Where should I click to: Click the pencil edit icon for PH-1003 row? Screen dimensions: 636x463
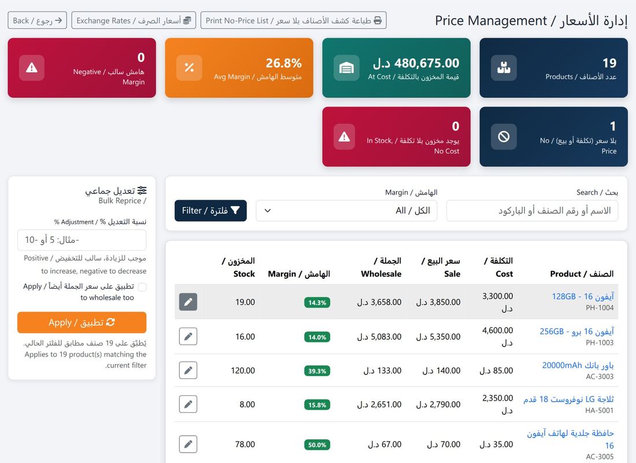(188, 336)
